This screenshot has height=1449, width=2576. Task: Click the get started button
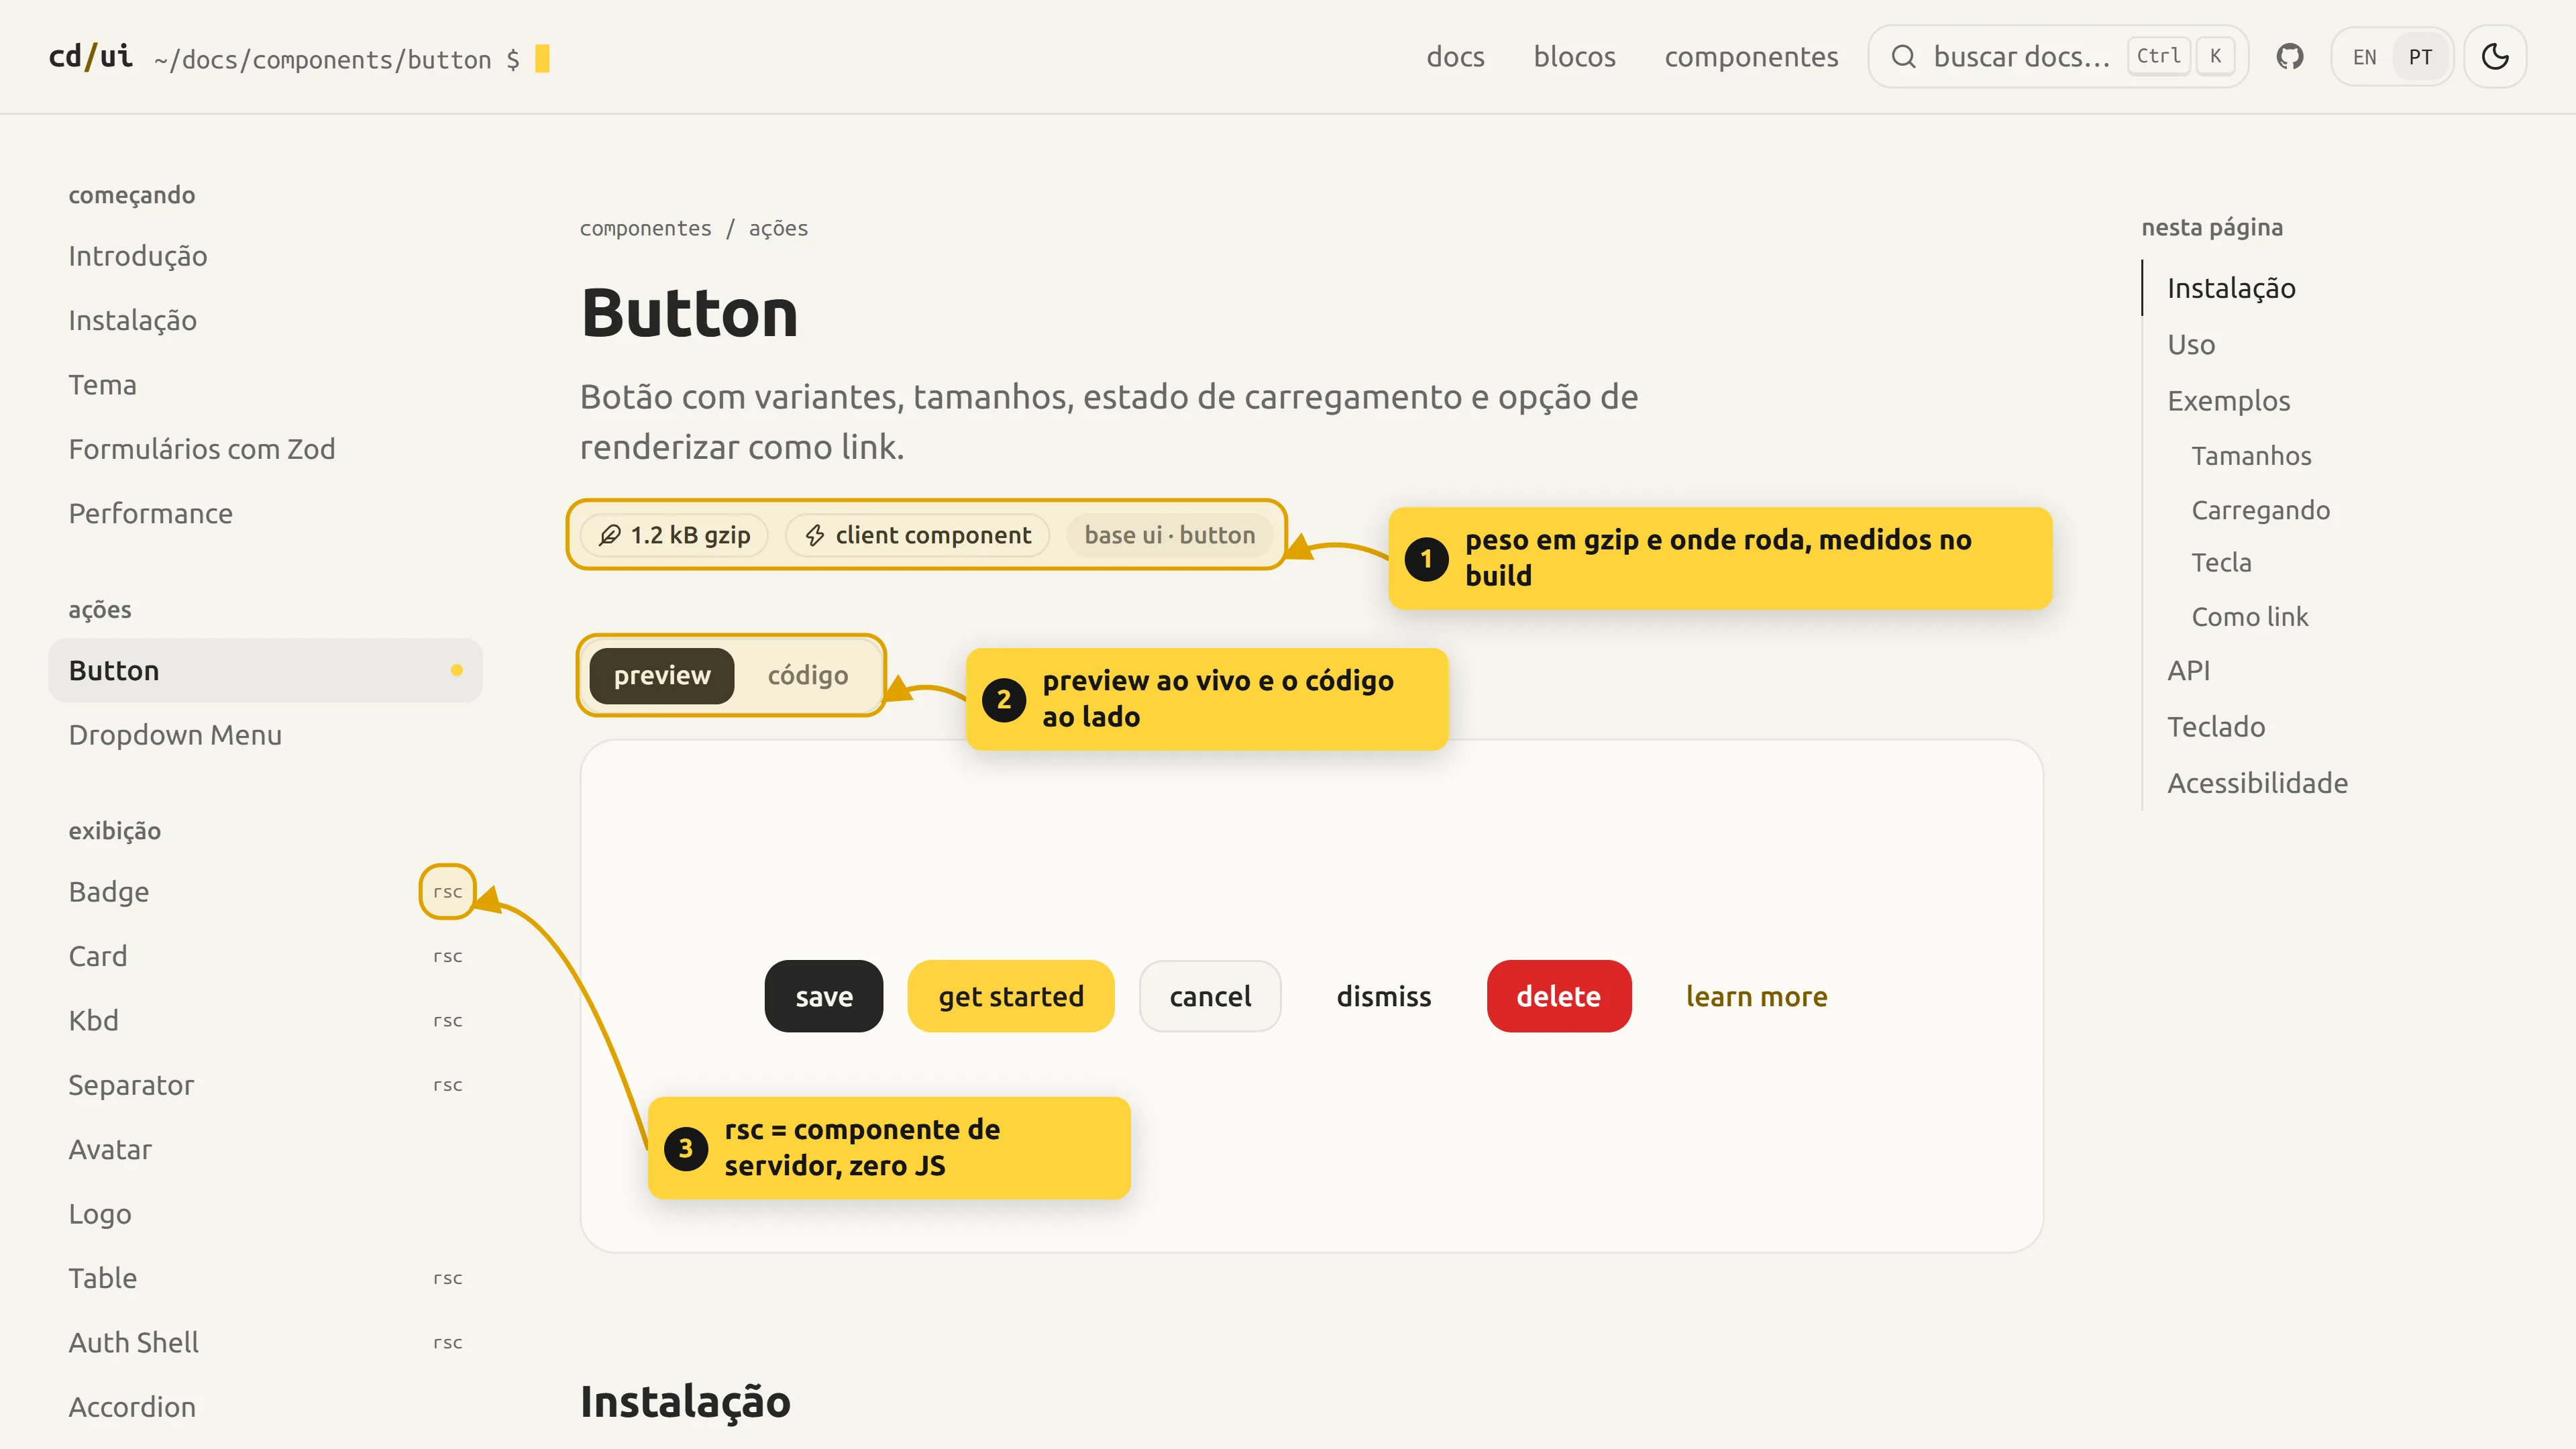1011,996
